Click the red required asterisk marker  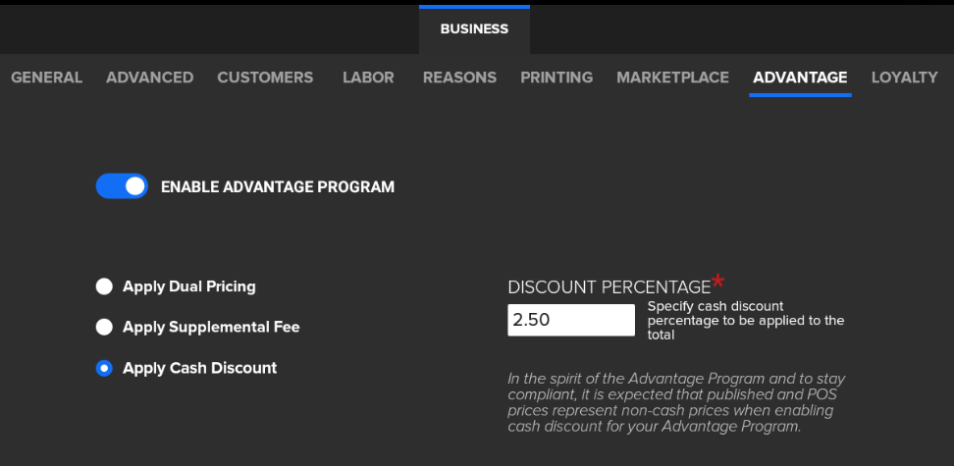[718, 282]
